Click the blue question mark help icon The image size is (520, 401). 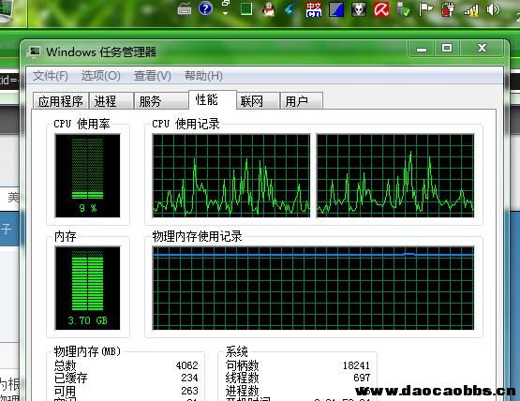click(205, 8)
